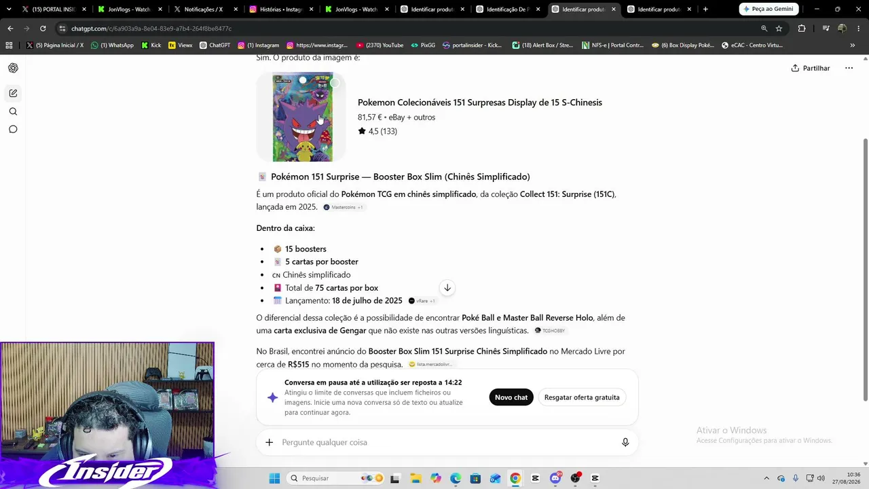Open the Chrome extensions puzzle icon

[802, 29]
